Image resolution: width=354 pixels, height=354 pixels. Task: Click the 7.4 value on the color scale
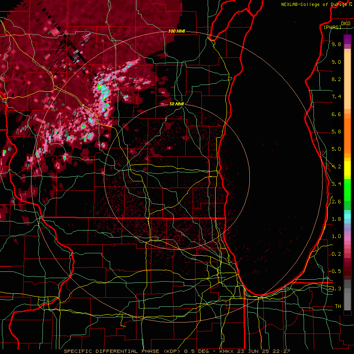click(336, 97)
